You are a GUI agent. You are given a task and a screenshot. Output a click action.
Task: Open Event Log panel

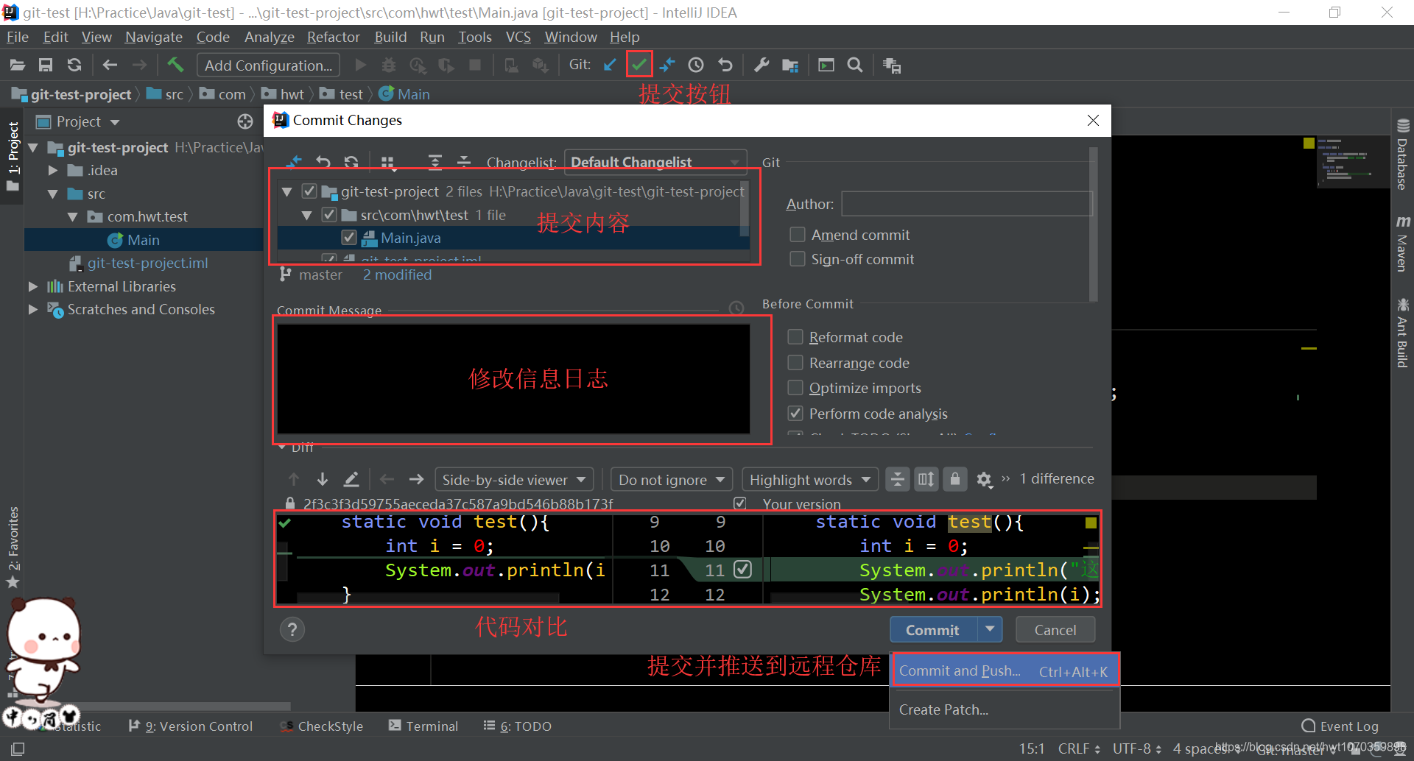(1340, 726)
